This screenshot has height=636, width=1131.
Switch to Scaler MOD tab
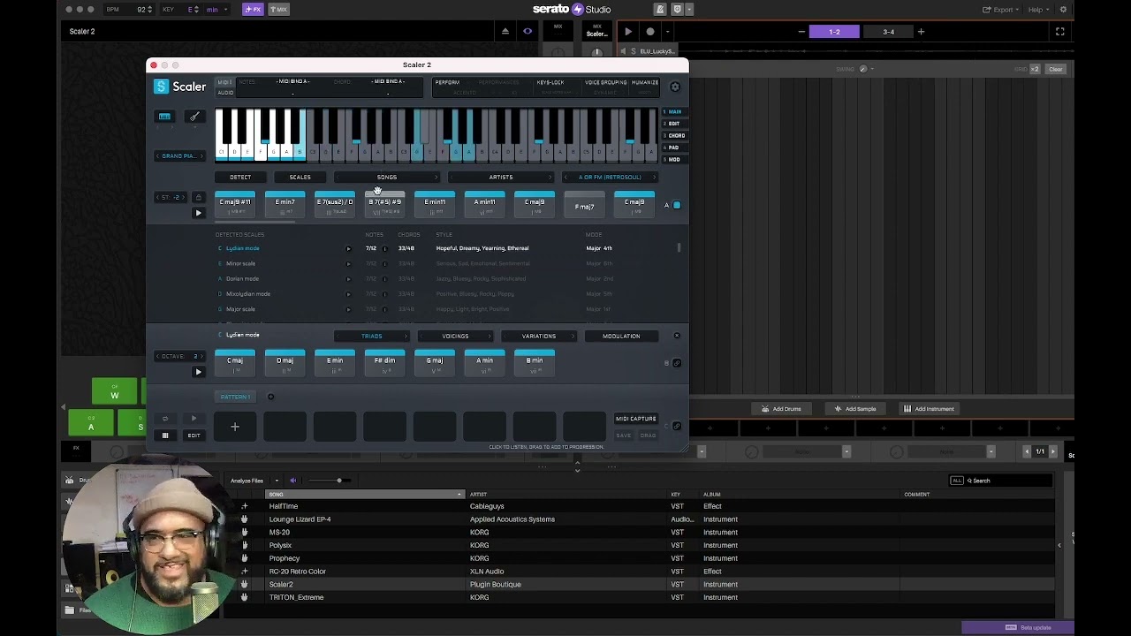673,160
